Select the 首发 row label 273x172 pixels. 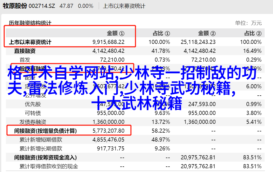25,60
